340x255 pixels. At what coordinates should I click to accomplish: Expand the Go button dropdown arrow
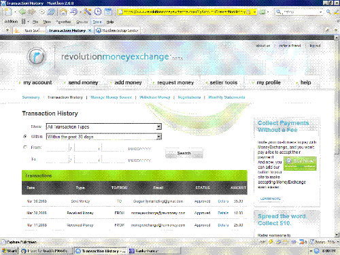[x=268, y=12]
